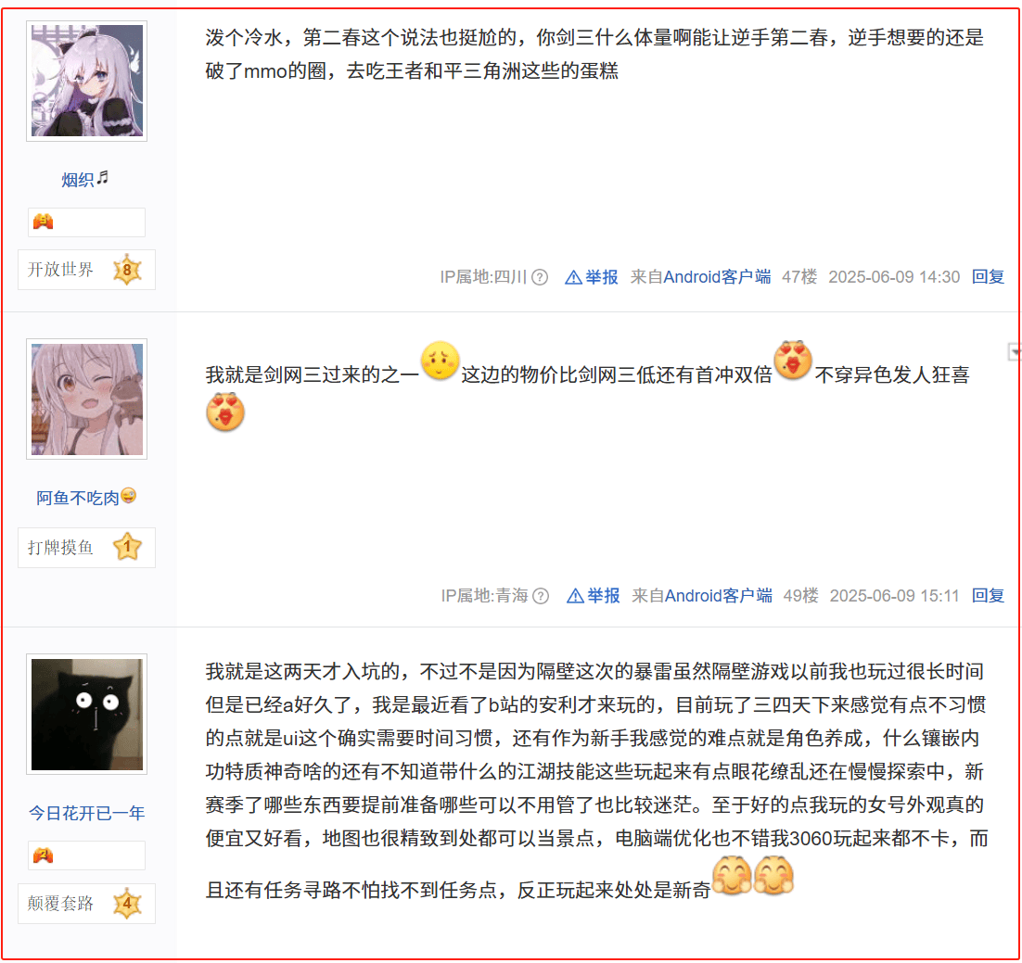Reply to the 47楼 post
The image size is (1022, 963).
coord(988,277)
